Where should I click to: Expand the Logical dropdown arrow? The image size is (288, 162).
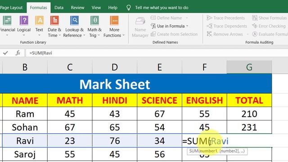tap(24, 35)
